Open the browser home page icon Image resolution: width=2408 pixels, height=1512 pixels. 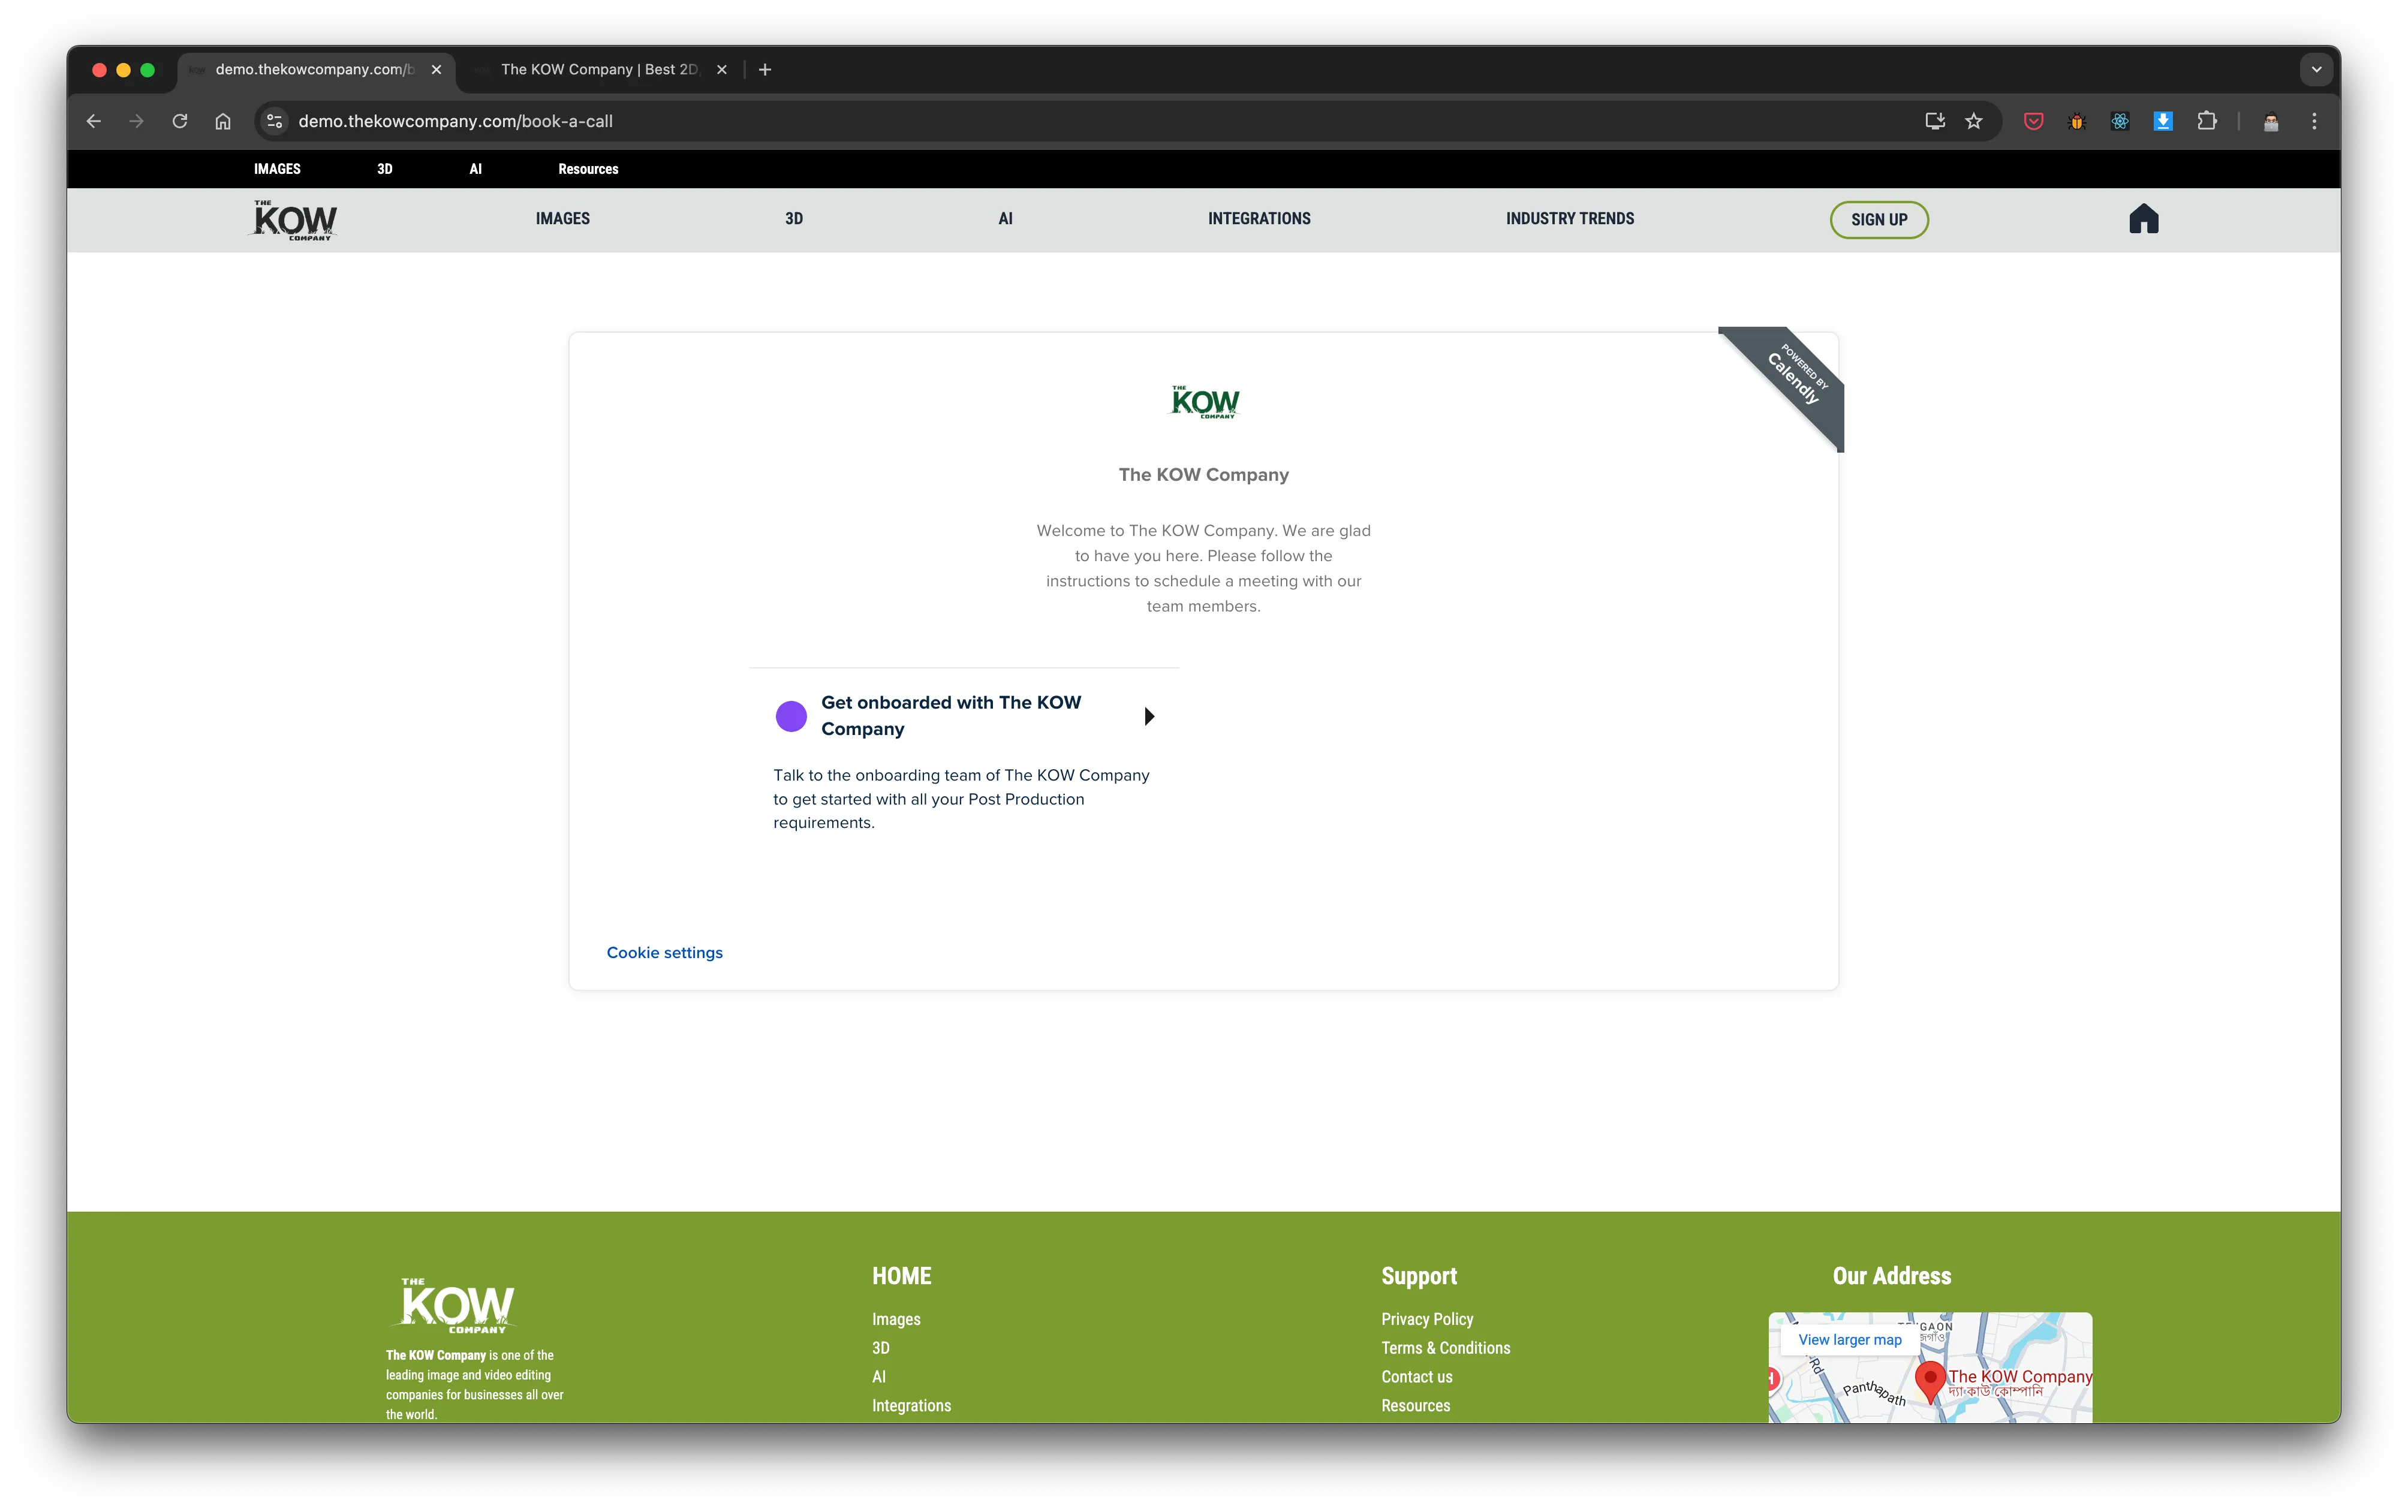223,121
